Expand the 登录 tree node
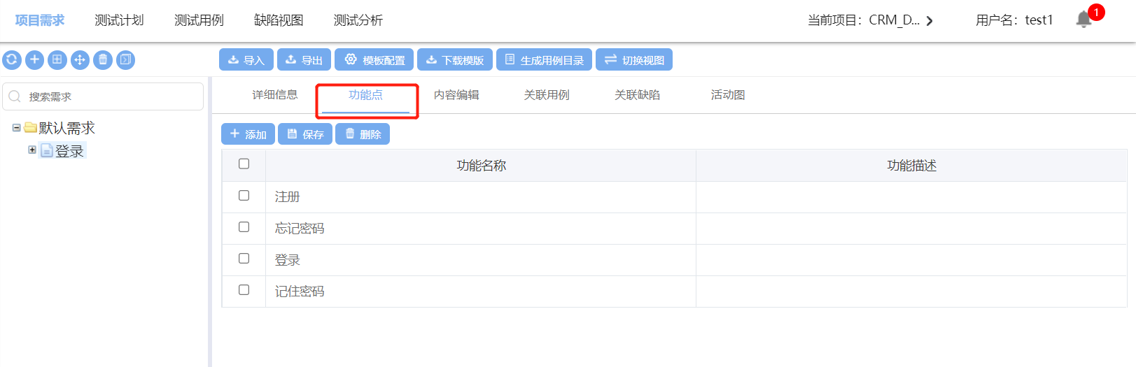 [32, 150]
